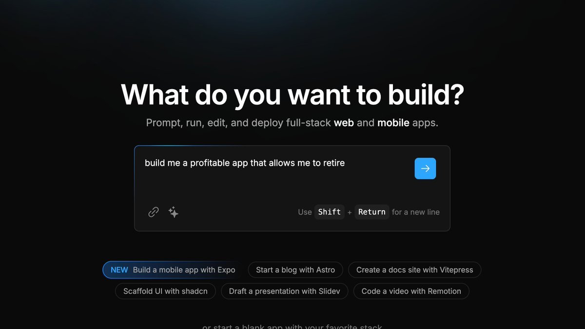Select "Scaffold UI with shadcn" chip

(165, 291)
